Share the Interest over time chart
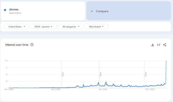Viewport: 173px width, 102px height. (x=165, y=45)
